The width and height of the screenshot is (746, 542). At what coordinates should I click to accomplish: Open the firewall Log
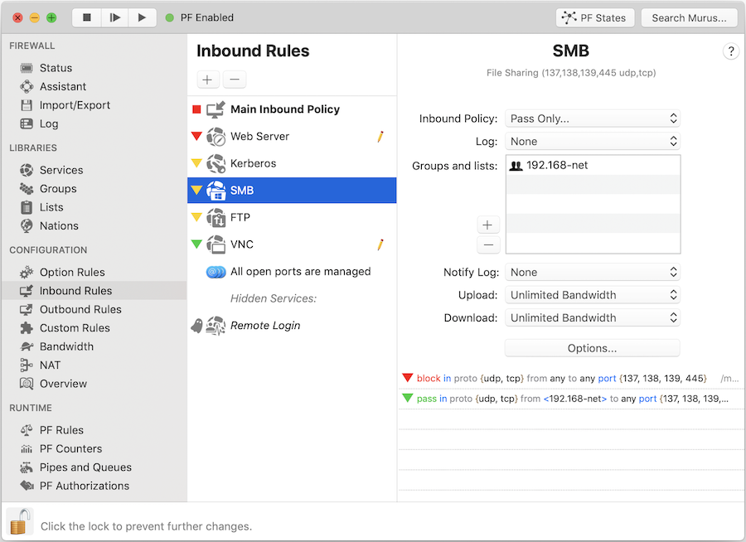(49, 123)
